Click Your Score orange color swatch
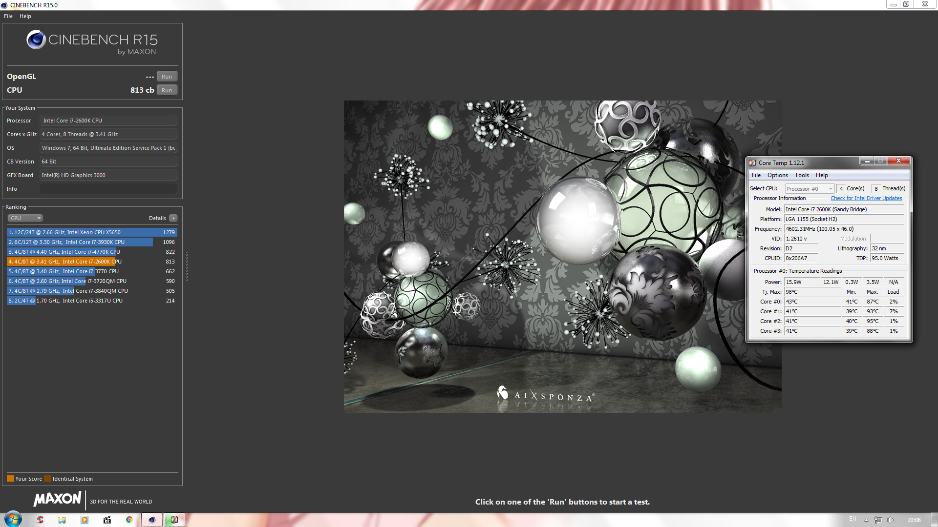 point(10,479)
